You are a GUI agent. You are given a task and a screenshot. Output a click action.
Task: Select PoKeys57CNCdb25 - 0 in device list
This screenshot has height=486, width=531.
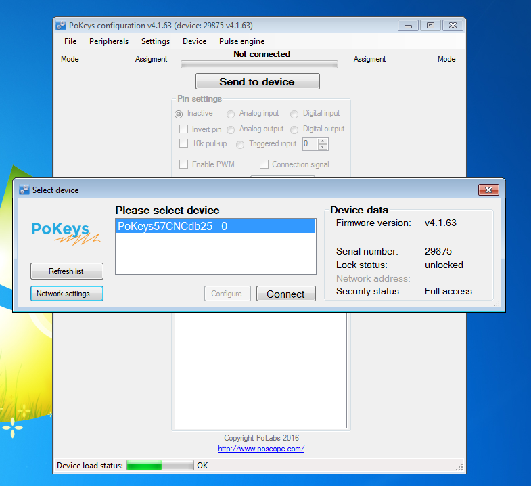click(216, 226)
